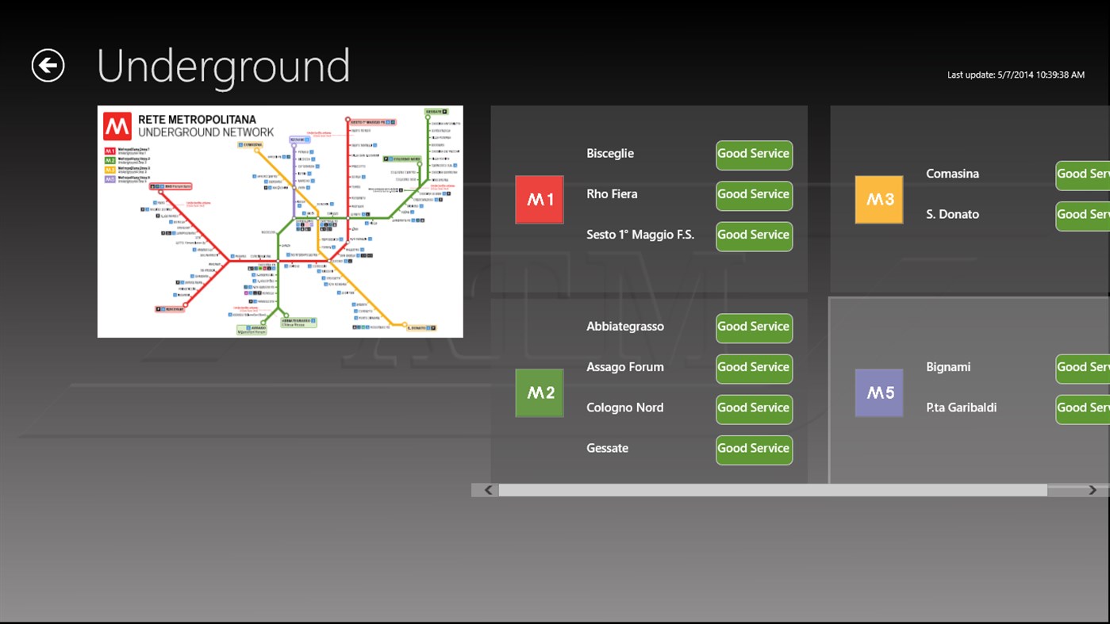Viewport: 1110px width, 624px height.
Task: Click the Underground page title
Action: click(x=223, y=66)
